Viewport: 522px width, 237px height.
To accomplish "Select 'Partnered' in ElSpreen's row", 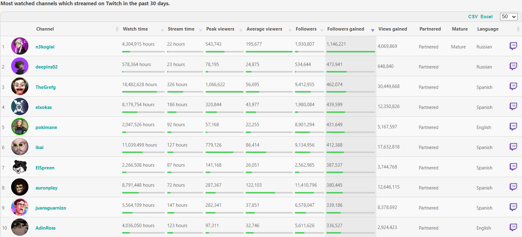I will [428, 168].
